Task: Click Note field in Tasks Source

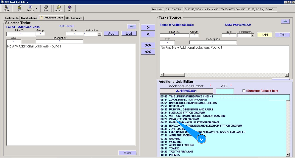Action: 229,35
